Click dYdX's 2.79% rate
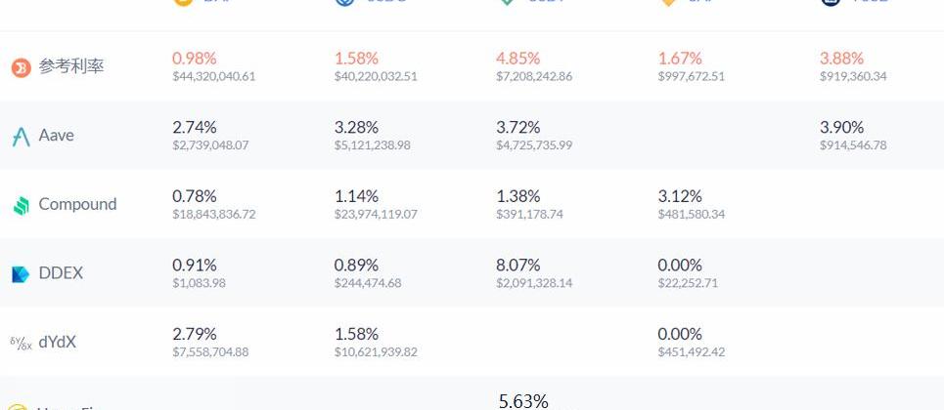The height and width of the screenshot is (410, 944). pyautogui.click(x=195, y=334)
